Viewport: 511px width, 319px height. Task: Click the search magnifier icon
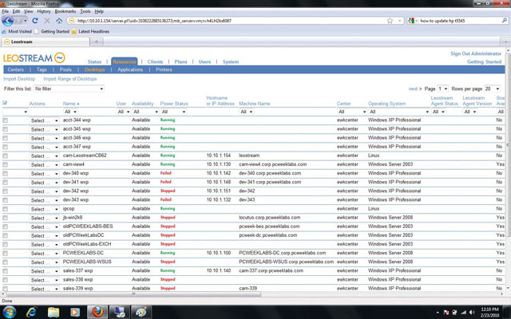(x=504, y=21)
